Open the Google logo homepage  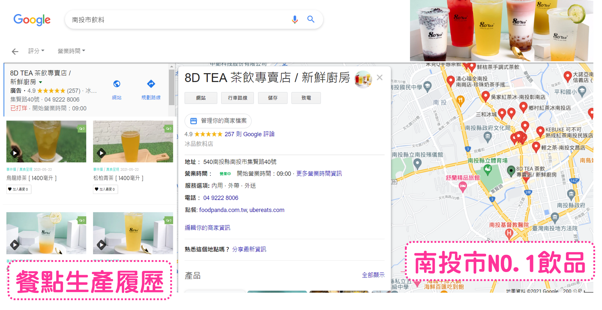point(32,20)
